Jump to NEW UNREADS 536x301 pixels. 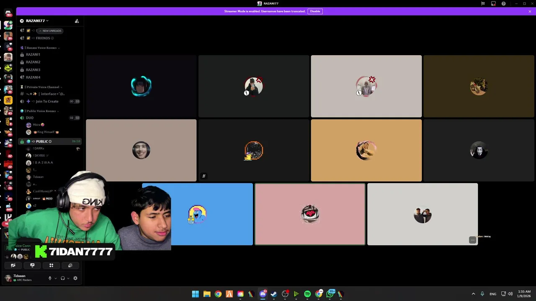50,31
